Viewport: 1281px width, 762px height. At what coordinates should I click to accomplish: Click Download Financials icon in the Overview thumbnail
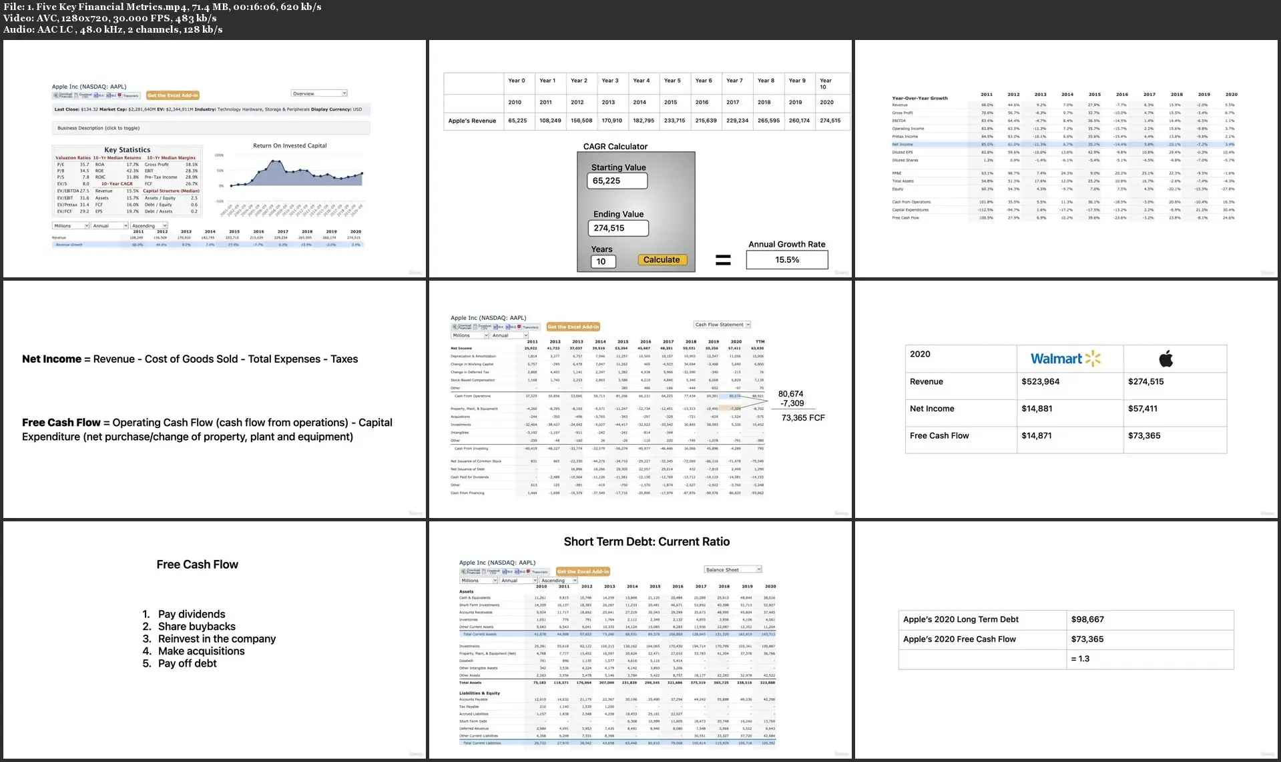(63, 95)
